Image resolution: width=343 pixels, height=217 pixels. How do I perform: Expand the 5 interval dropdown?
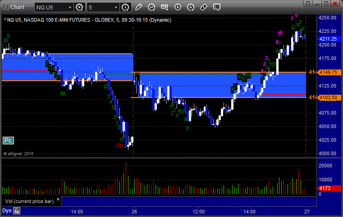click(116, 8)
